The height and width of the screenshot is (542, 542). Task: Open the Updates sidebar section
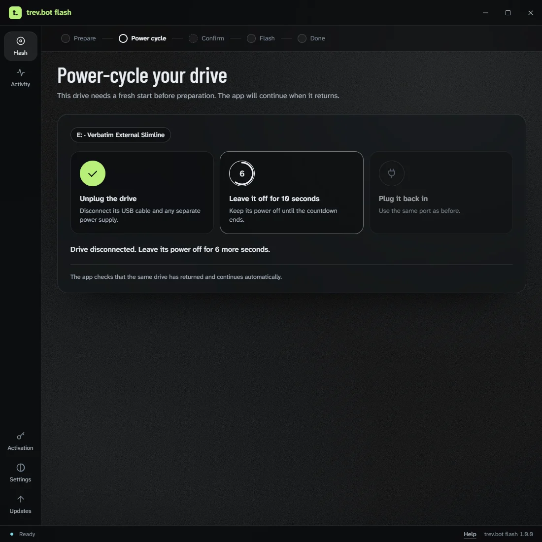[x=20, y=505]
